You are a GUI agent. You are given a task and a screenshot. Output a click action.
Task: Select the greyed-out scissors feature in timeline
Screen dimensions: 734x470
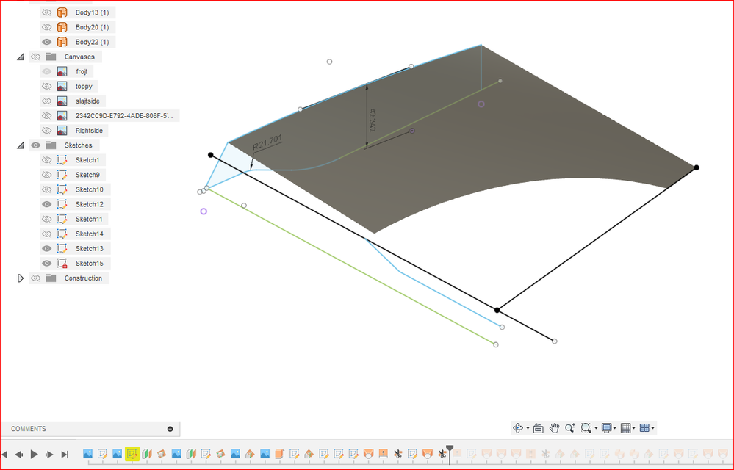(x=545, y=454)
